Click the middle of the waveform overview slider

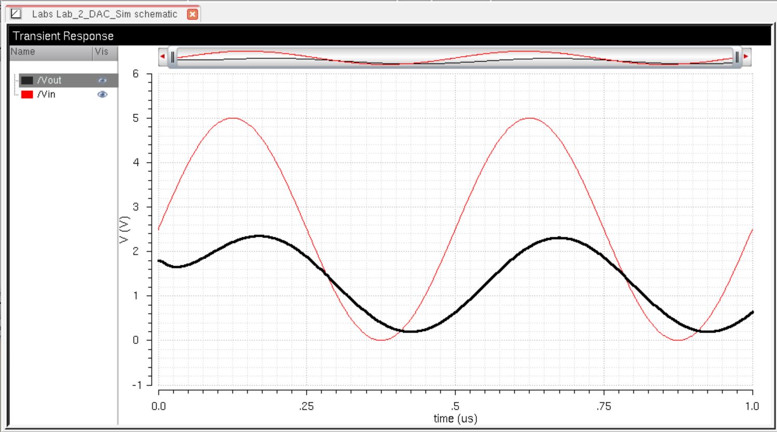[455, 57]
